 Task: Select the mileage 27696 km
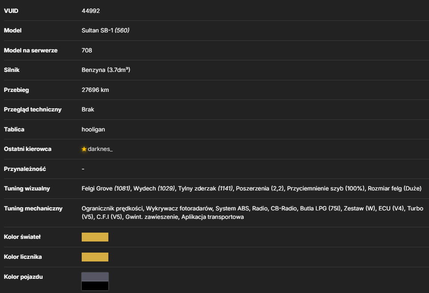pyautogui.click(x=95, y=90)
